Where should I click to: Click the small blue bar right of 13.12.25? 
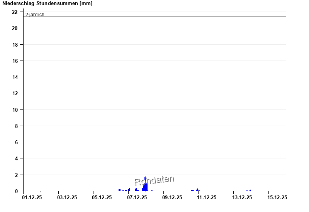point(250,190)
